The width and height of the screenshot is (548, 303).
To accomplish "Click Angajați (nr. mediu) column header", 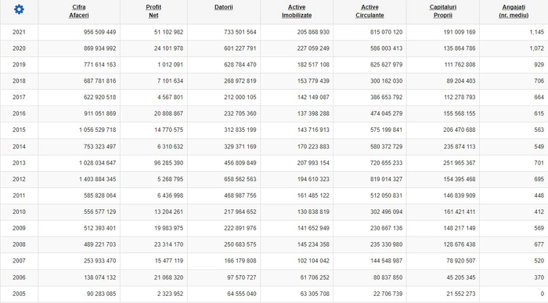I will [514, 11].
